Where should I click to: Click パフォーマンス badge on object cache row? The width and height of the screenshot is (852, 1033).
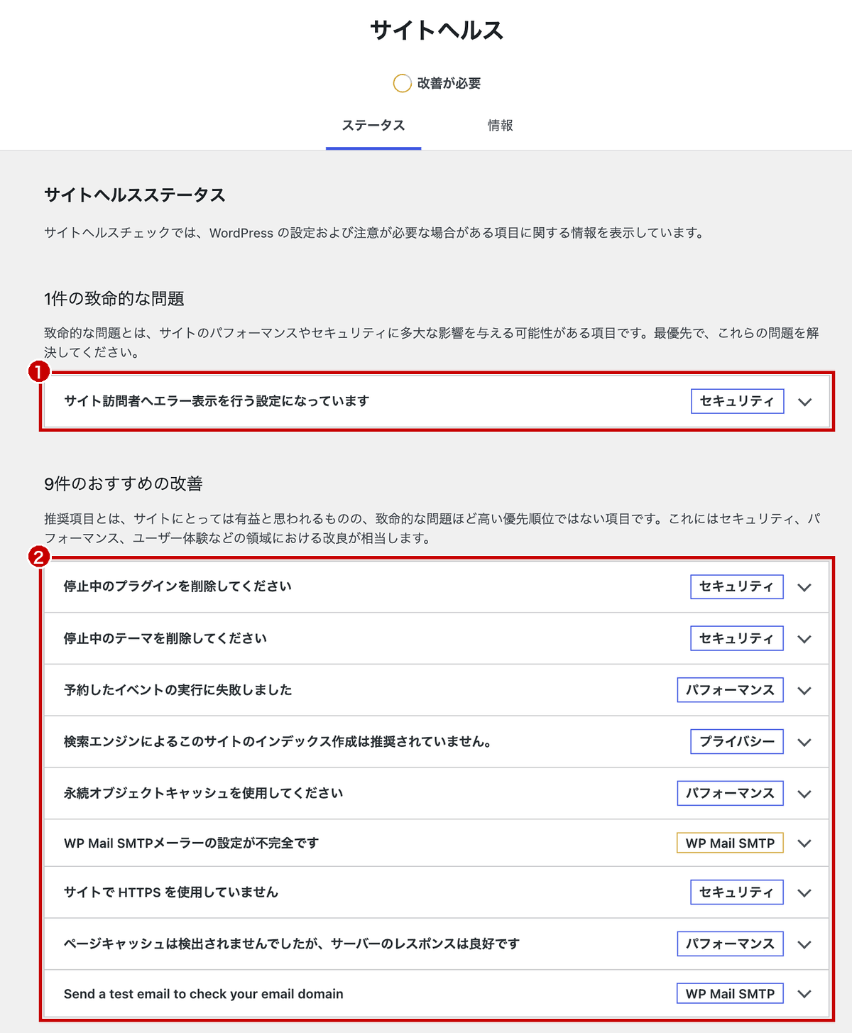(731, 793)
